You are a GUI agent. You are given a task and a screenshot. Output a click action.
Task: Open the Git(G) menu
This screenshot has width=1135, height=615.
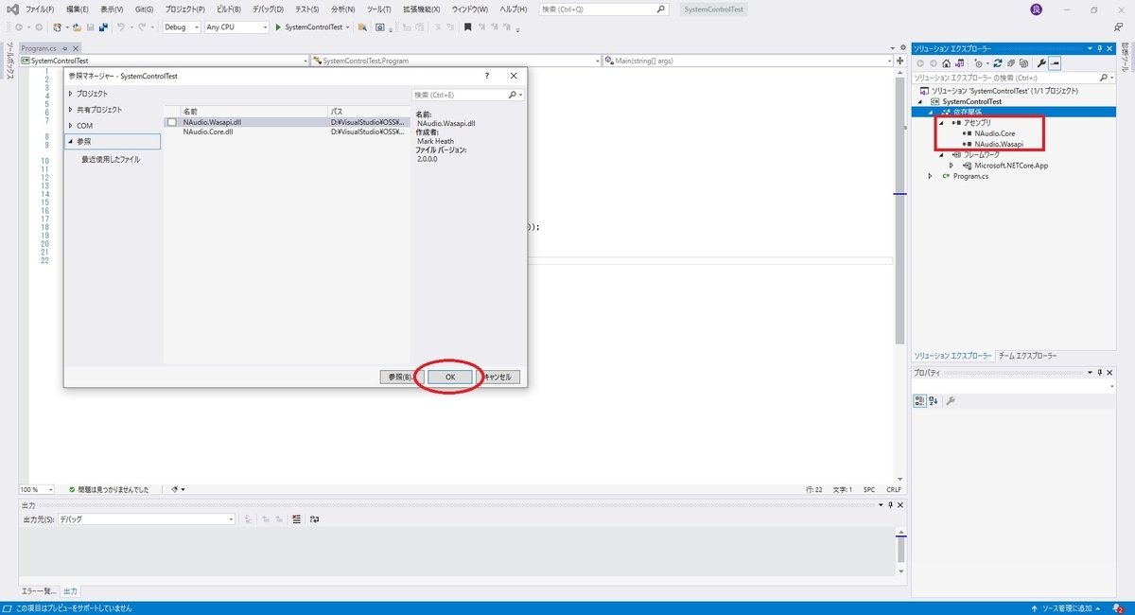(x=145, y=9)
